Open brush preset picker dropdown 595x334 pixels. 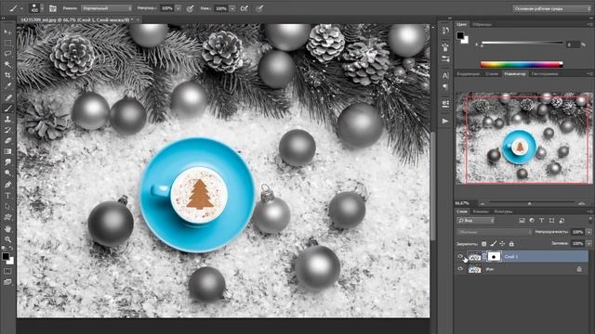pyautogui.click(x=42, y=8)
